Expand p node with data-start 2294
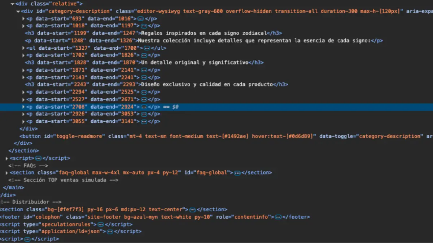 23,92
